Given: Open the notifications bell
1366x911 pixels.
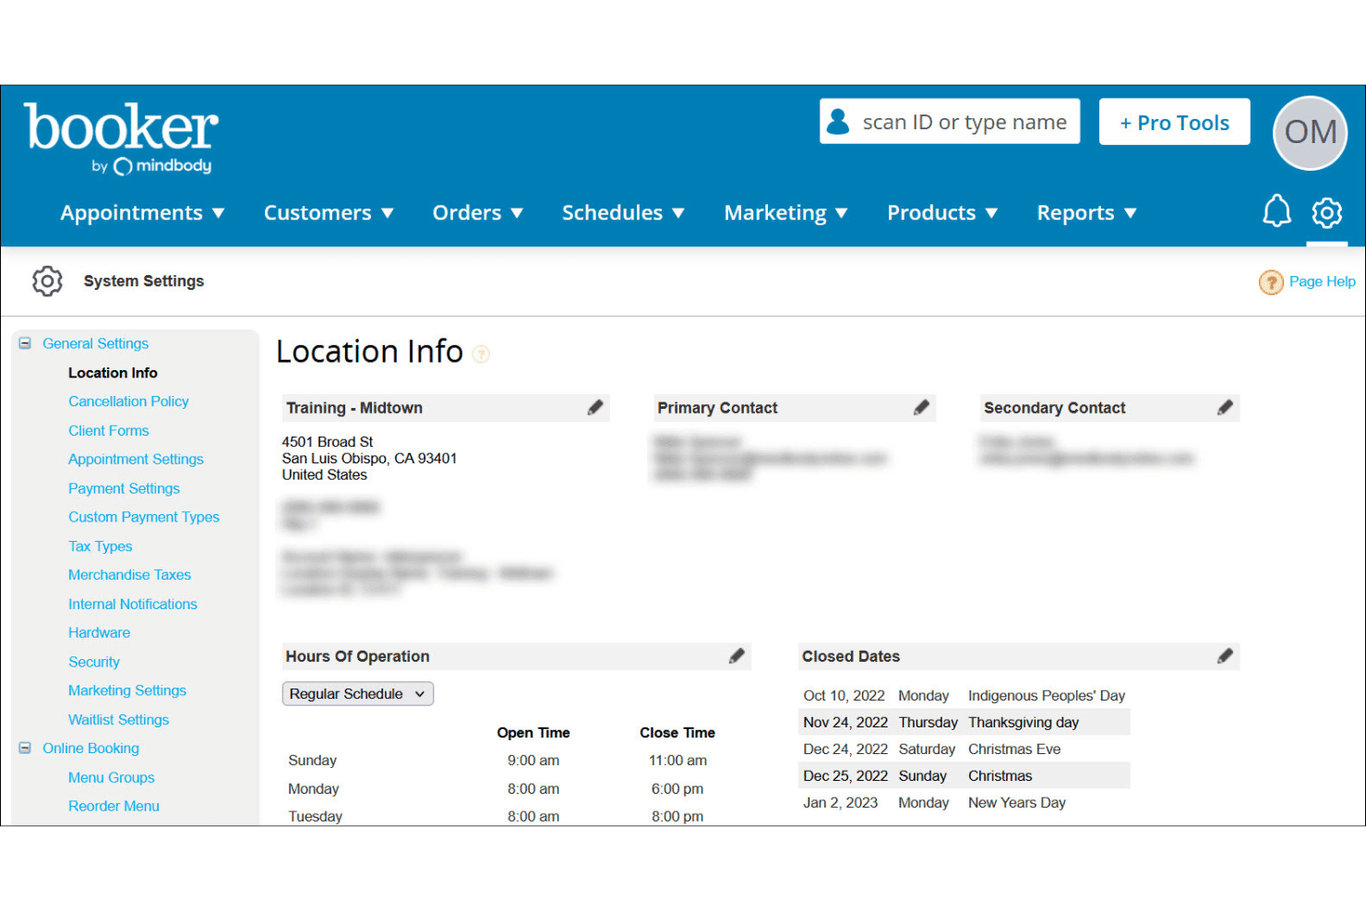Looking at the screenshot, I should point(1276,211).
